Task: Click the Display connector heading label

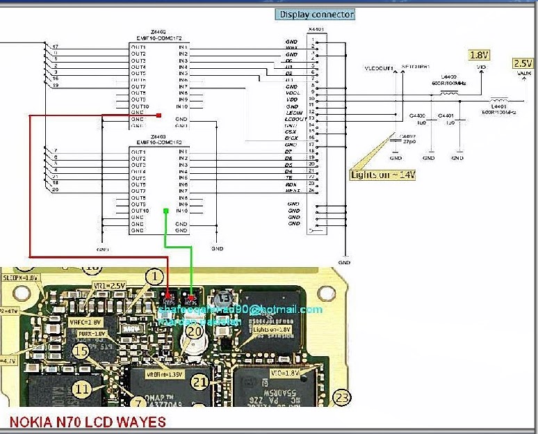Action: (x=316, y=15)
